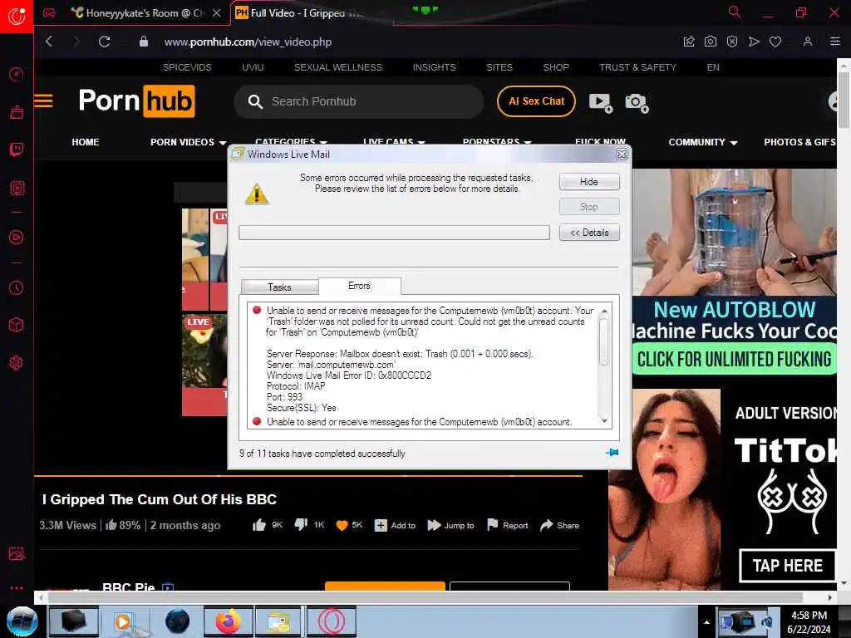Viewport: 851px width, 638px height.
Task: Open the orange hamburger site menu
Action: [x=43, y=101]
